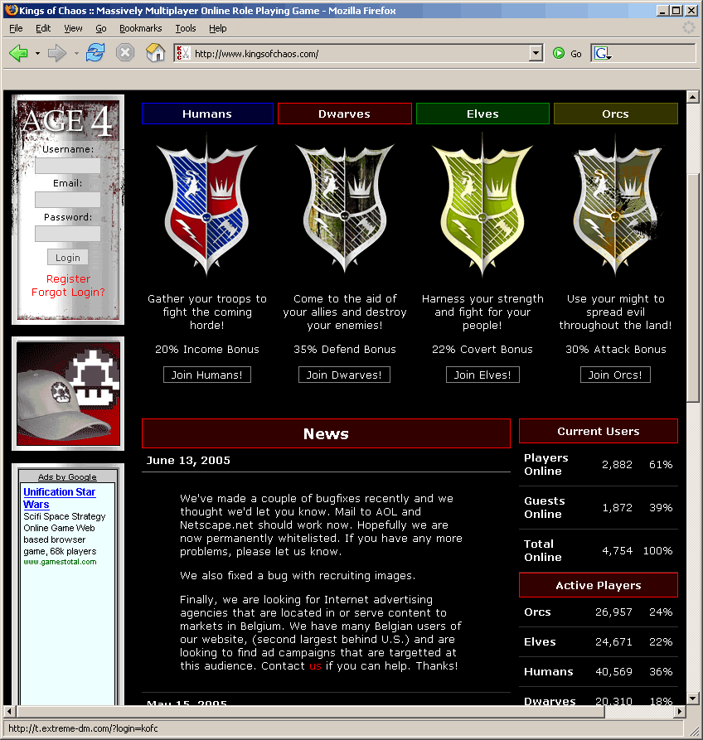703x740 pixels.
Task: Click the Stop loading toolbar icon
Action: pyautogui.click(x=124, y=54)
